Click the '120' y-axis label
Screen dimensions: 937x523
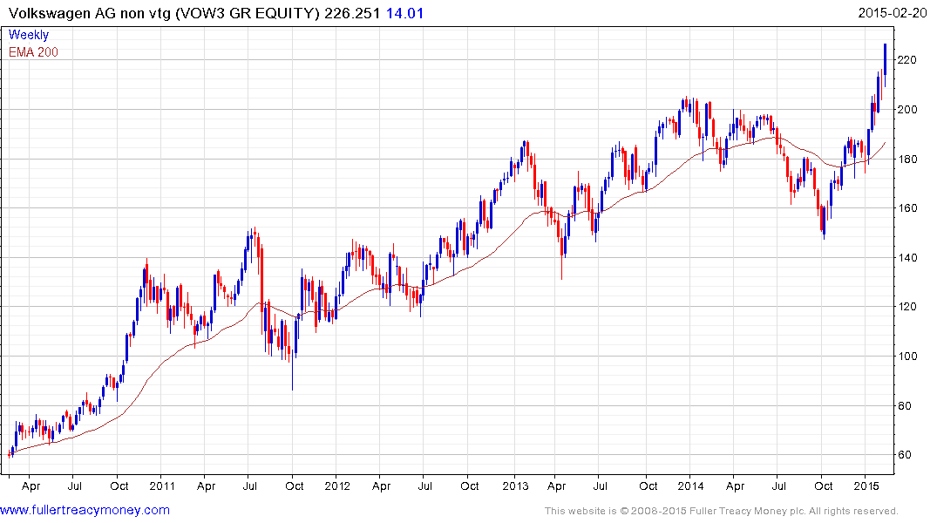[x=907, y=307]
